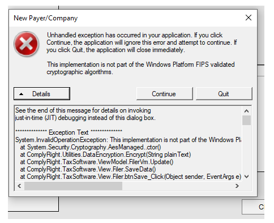Click the horizontal scrollbar thumb
The image size is (274, 223).
pyautogui.click(x=73, y=186)
